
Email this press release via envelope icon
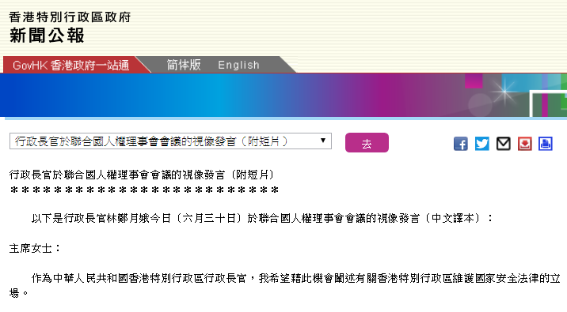click(504, 144)
